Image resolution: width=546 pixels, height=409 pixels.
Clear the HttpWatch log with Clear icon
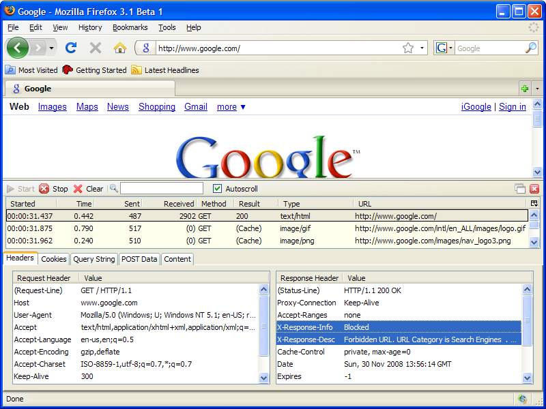(88, 189)
